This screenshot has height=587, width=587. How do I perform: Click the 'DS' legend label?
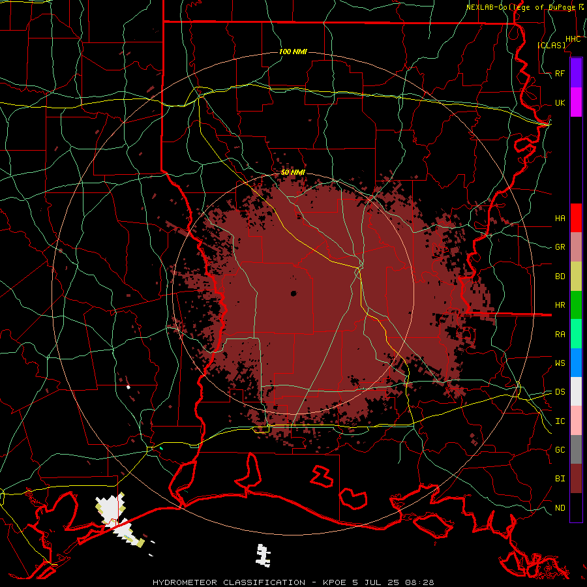pyautogui.click(x=560, y=392)
